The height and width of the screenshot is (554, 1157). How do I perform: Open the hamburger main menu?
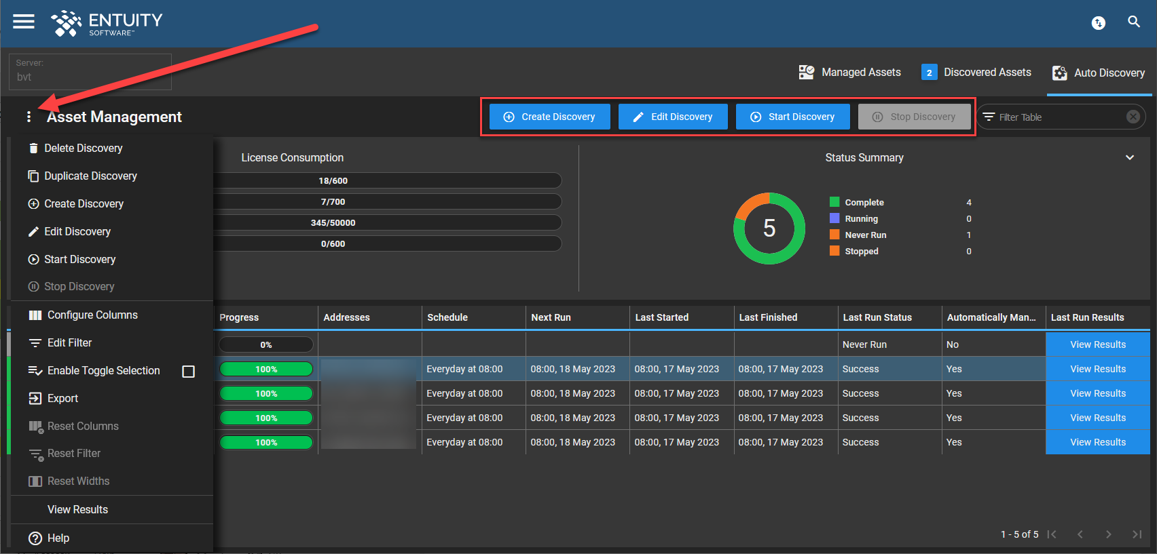point(24,22)
